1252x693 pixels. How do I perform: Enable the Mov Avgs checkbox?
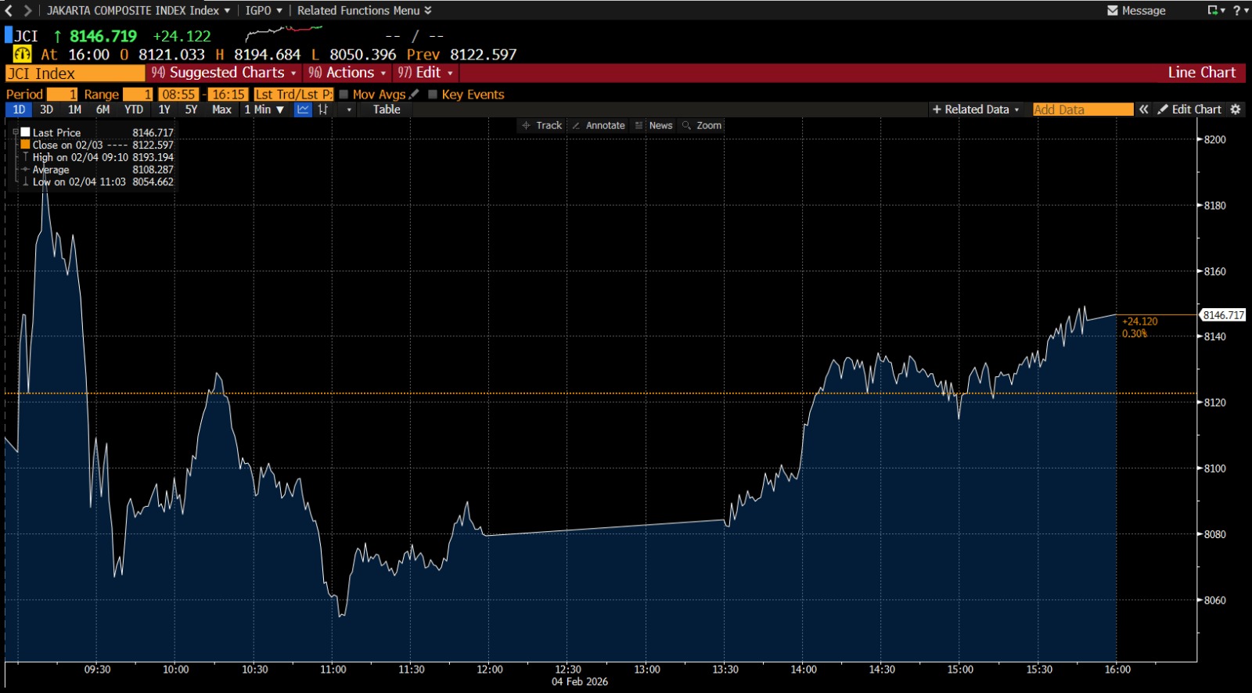click(344, 95)
